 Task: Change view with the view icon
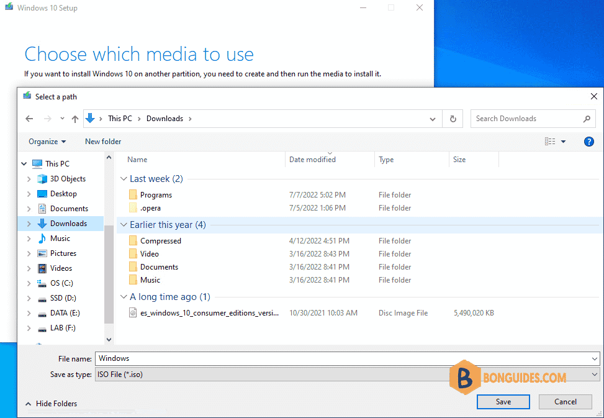[550, 142]
